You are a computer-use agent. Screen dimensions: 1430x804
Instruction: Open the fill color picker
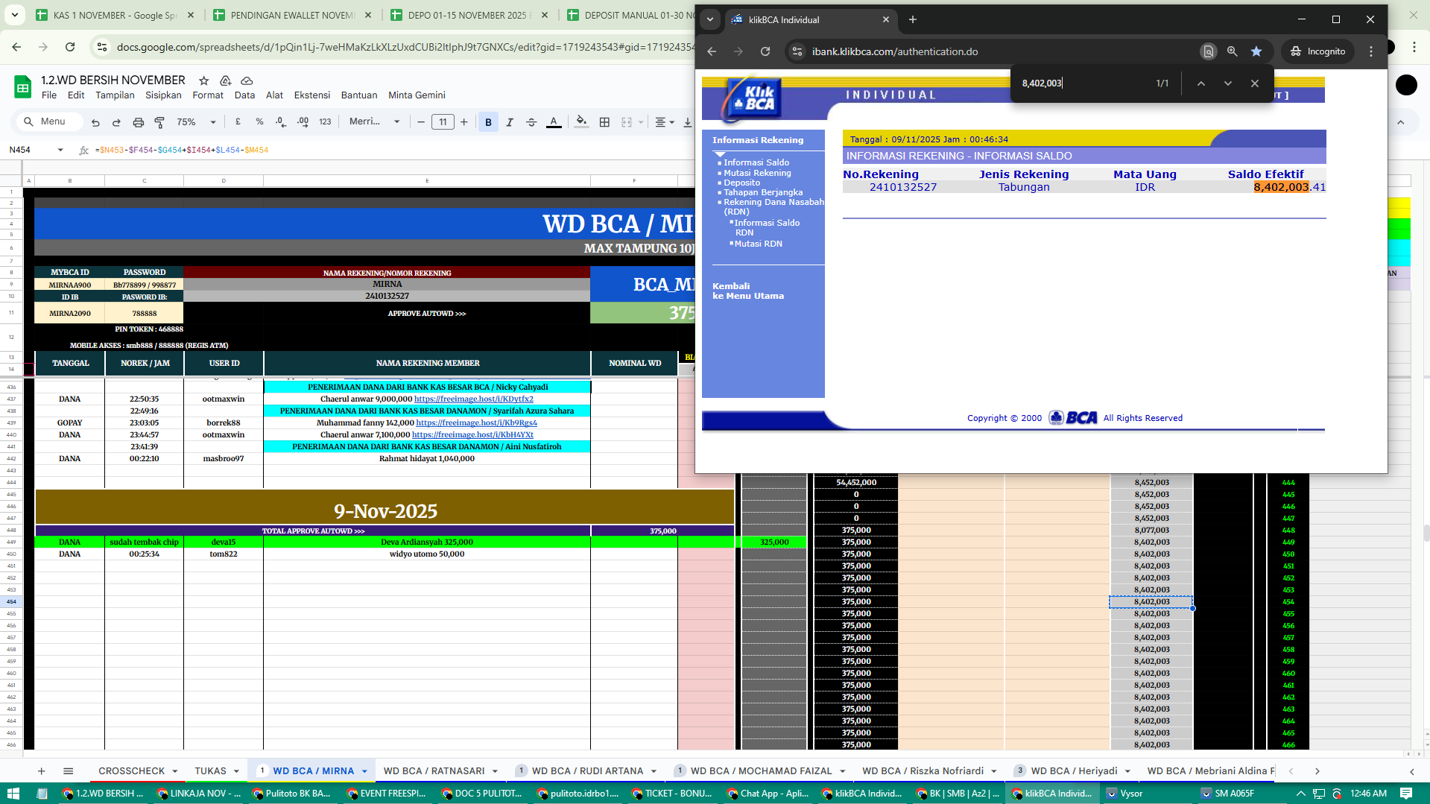click(582, 121)
